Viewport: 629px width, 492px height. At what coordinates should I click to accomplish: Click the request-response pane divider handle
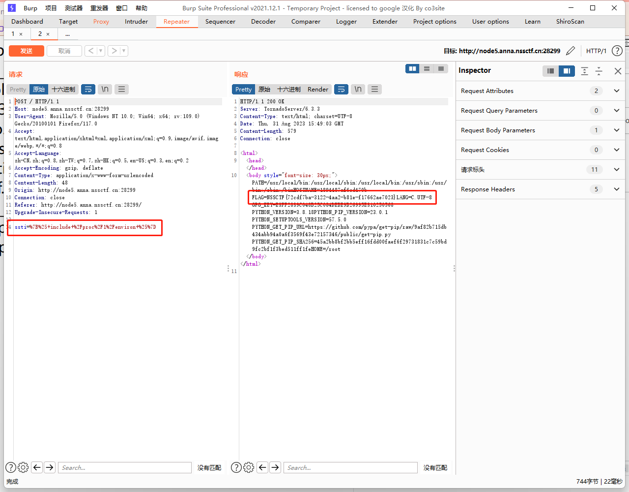coord(228,269)
